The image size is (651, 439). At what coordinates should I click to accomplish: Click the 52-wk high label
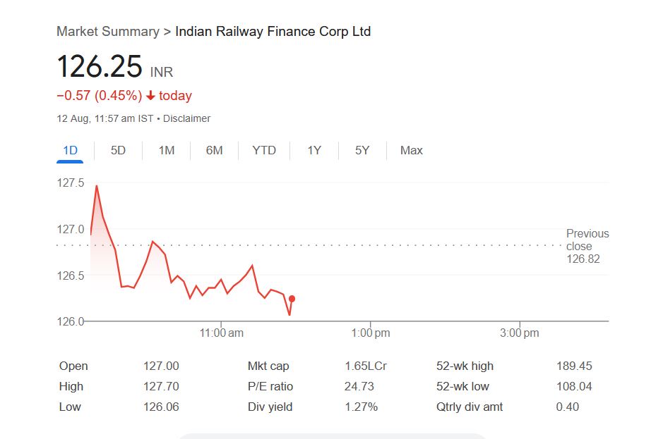click(465, 366)
